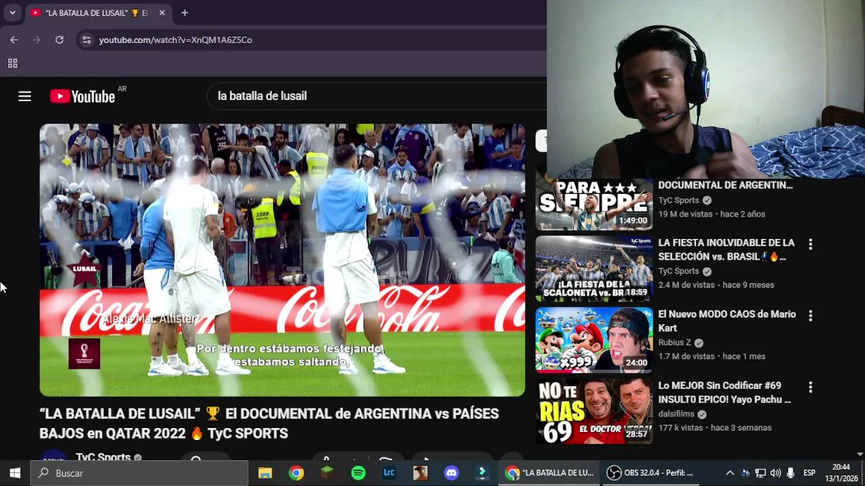Open the site information icon in address bar
Image resolution: width=865 pixels, height=486 pixels.
86,40
